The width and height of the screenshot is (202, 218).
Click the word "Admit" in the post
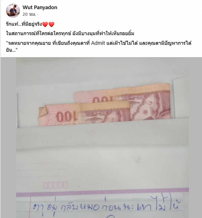(x=98, y=43)
